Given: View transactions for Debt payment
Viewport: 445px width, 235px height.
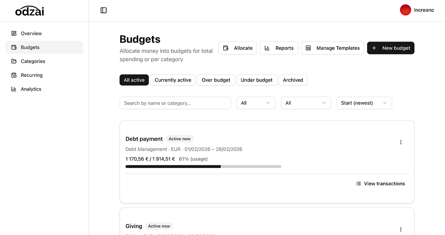Looking at the screenshot, I should click(x=380, y=184).
